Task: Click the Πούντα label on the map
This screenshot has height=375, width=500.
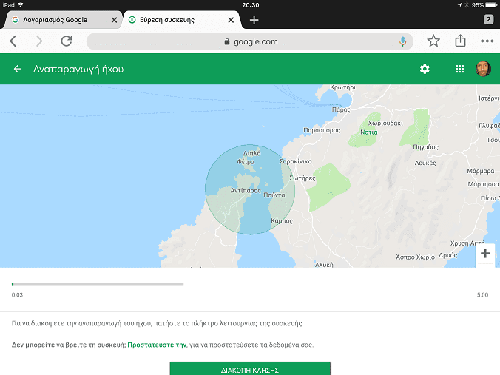Action: [x=274, y=195]
